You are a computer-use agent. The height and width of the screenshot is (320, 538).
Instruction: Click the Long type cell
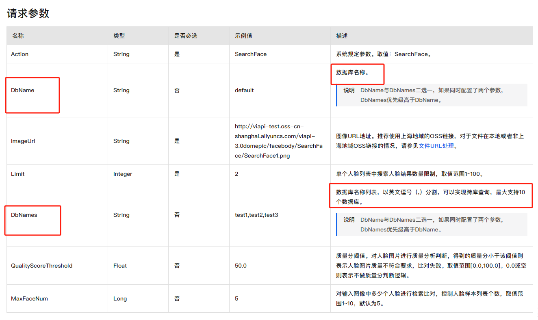pos(120,298)
